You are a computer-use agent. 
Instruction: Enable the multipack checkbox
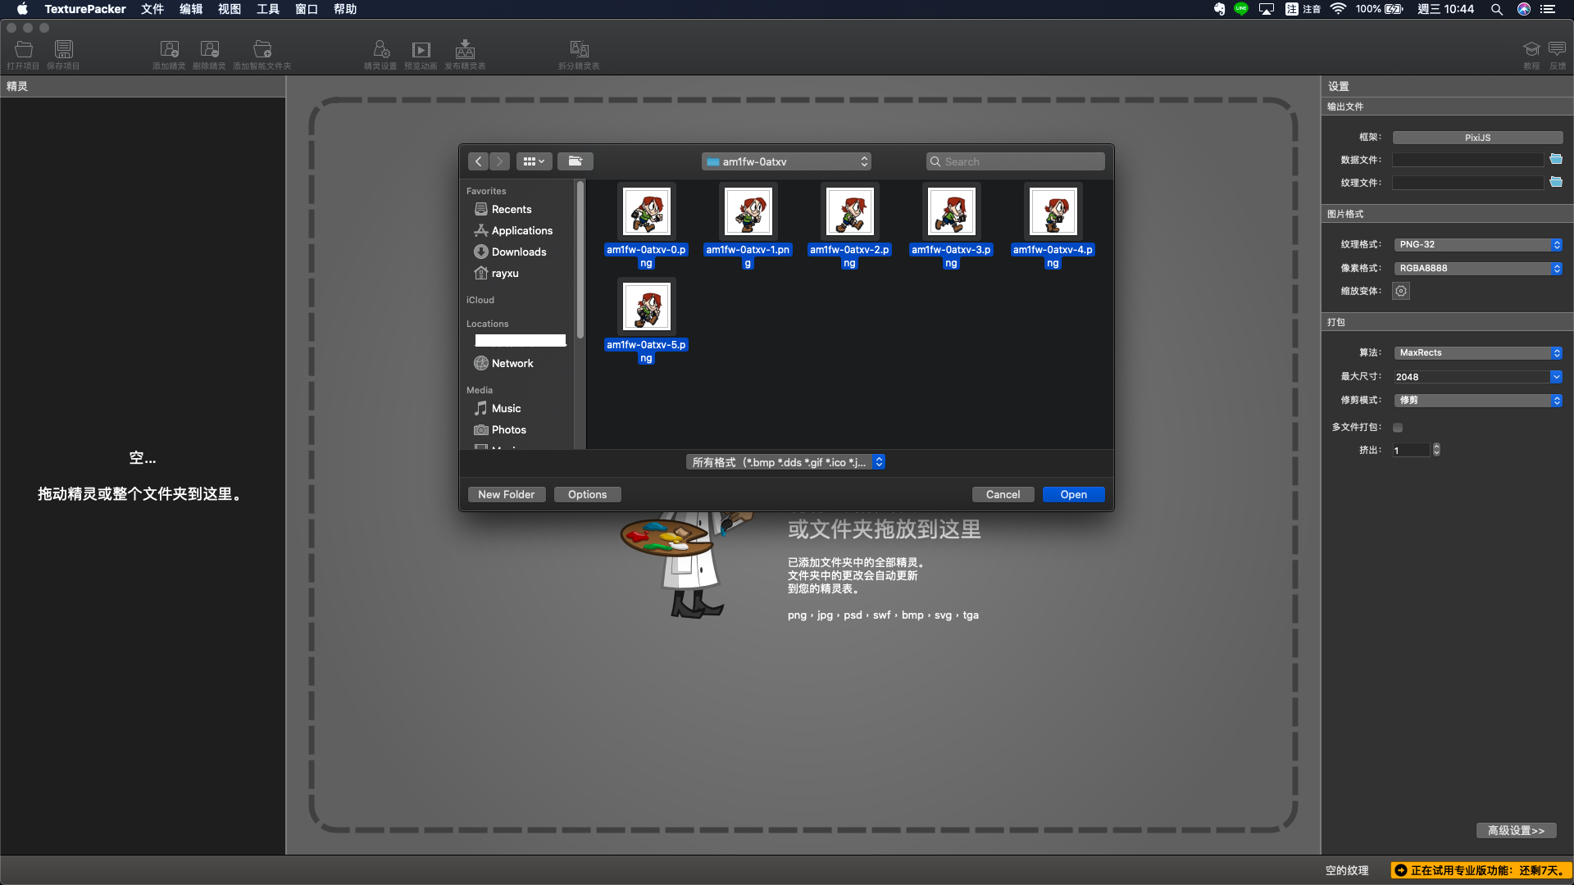coord(1398,428)
